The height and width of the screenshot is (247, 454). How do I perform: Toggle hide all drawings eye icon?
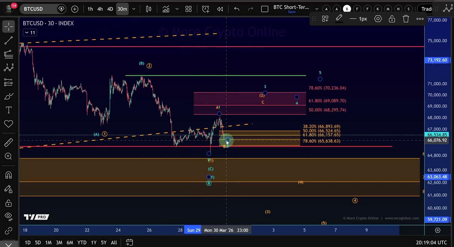click(x=9, y=217)
